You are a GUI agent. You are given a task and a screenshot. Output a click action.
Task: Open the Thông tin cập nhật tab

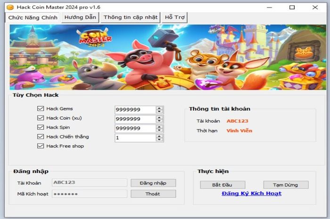tap(131, 17)
